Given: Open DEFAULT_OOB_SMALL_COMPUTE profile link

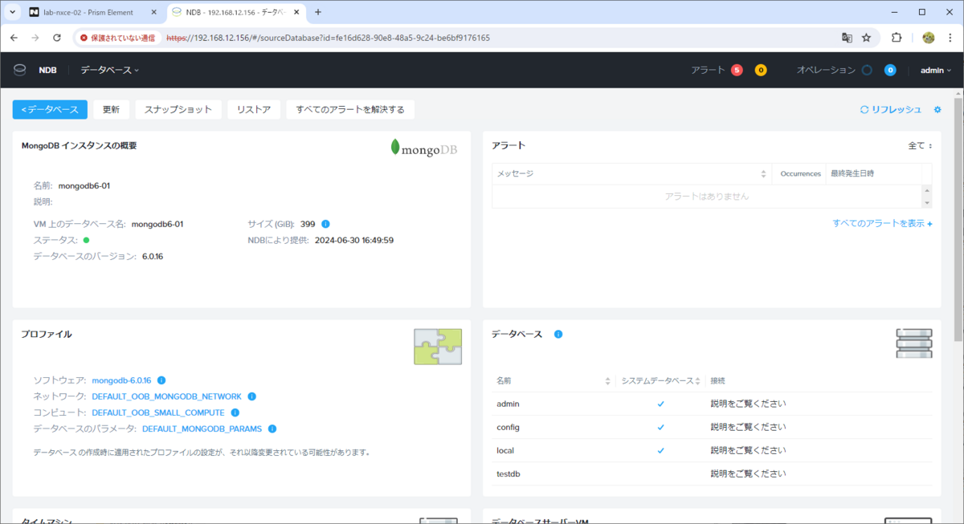Looking at the screenshot, I should (158, 412).
